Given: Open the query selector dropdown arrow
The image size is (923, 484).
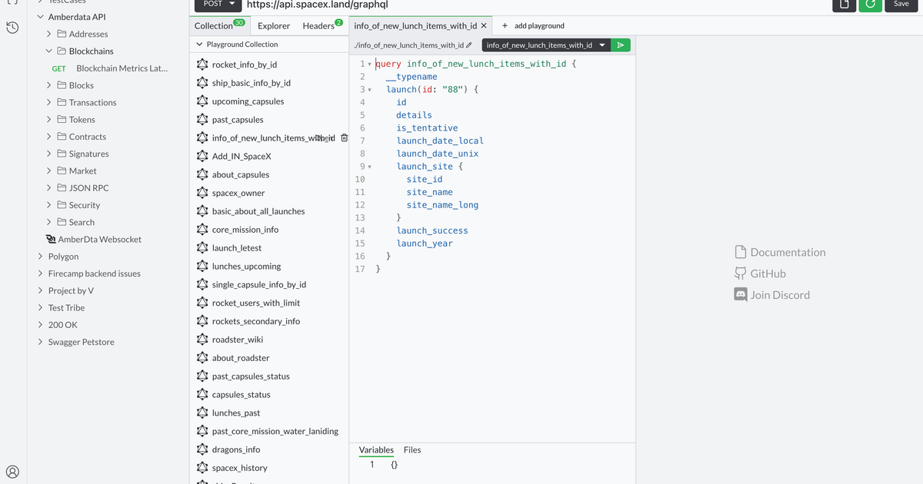Looking at the screenshot, I should coord(602,45).
